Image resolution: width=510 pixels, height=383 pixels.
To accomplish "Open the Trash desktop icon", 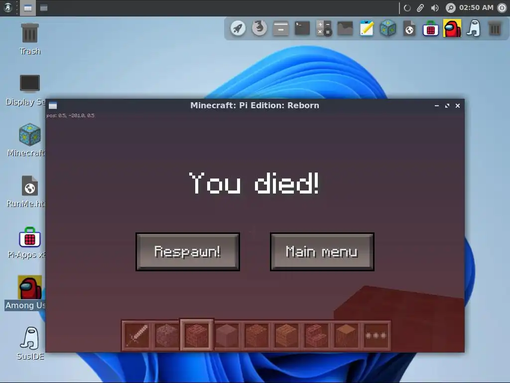I will 29,39.
